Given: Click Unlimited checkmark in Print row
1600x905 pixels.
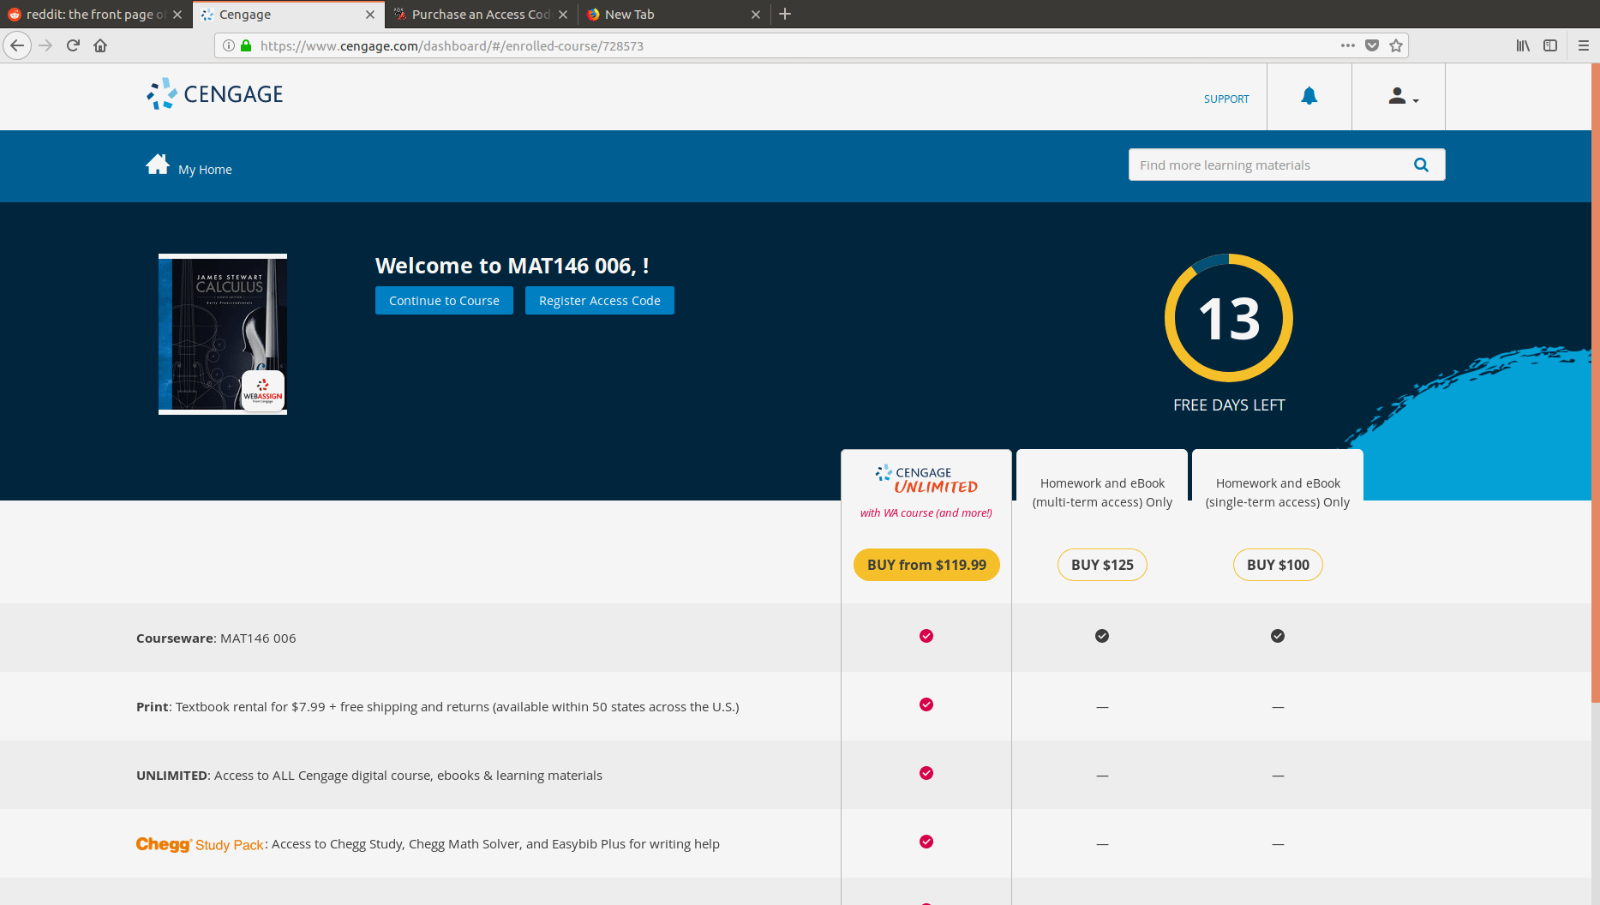Looking at the screenshot, I should pyautogui.click(x=926, y=704).
